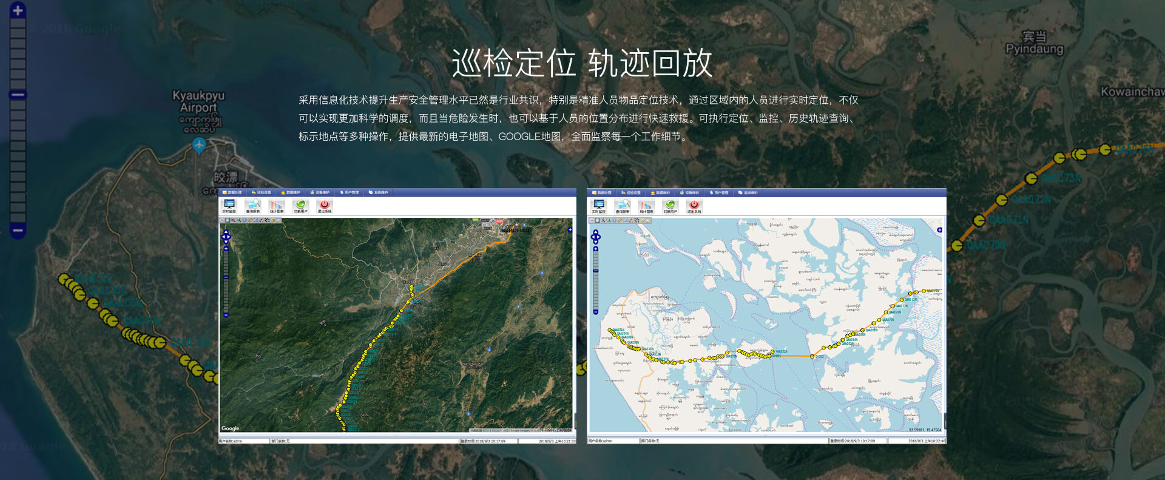The height and width of the screenshot is (480, 1165).
Task: Click the background map zoom slider handle
Action: coord(18,95)
